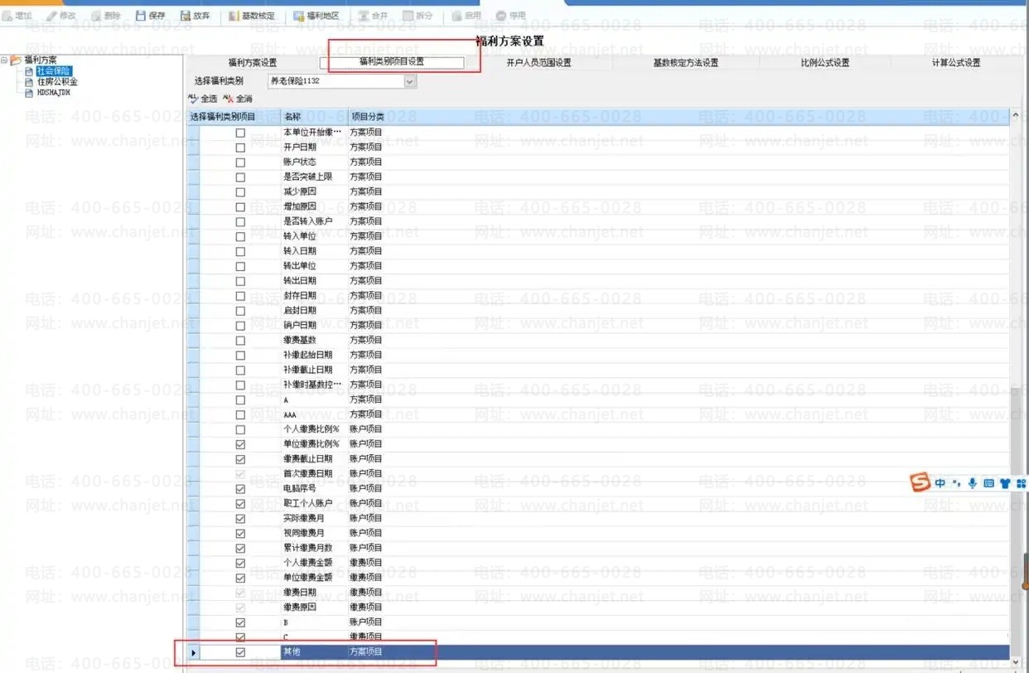Open the 比例公式设置 tab

[824, 63]
